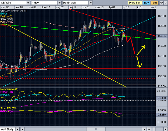Viewport: 168px width, 131px height.
Task: Click the scroll left arrow below chart
Action: (22, 129)
